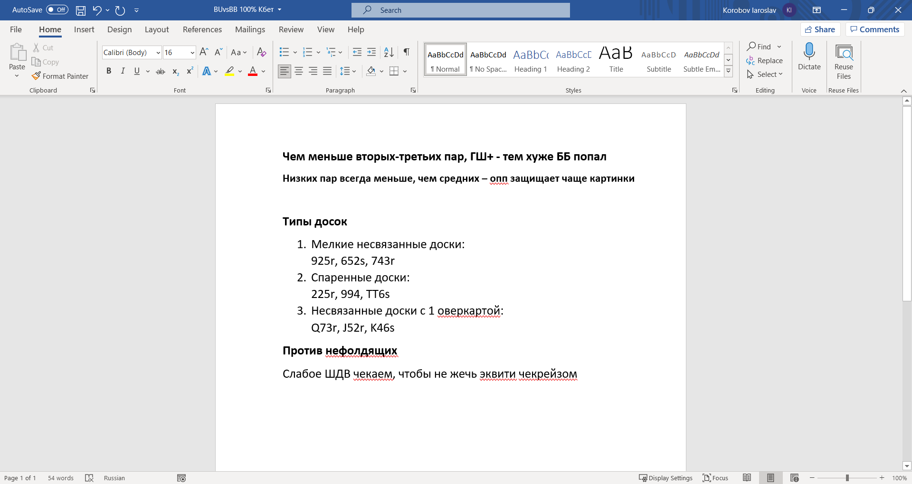Apply subscript formatting
912x484 pixels.
[175, 71]
